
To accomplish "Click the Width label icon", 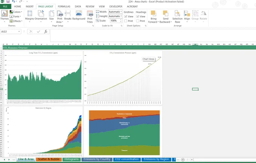I will (x=98, y=12).
